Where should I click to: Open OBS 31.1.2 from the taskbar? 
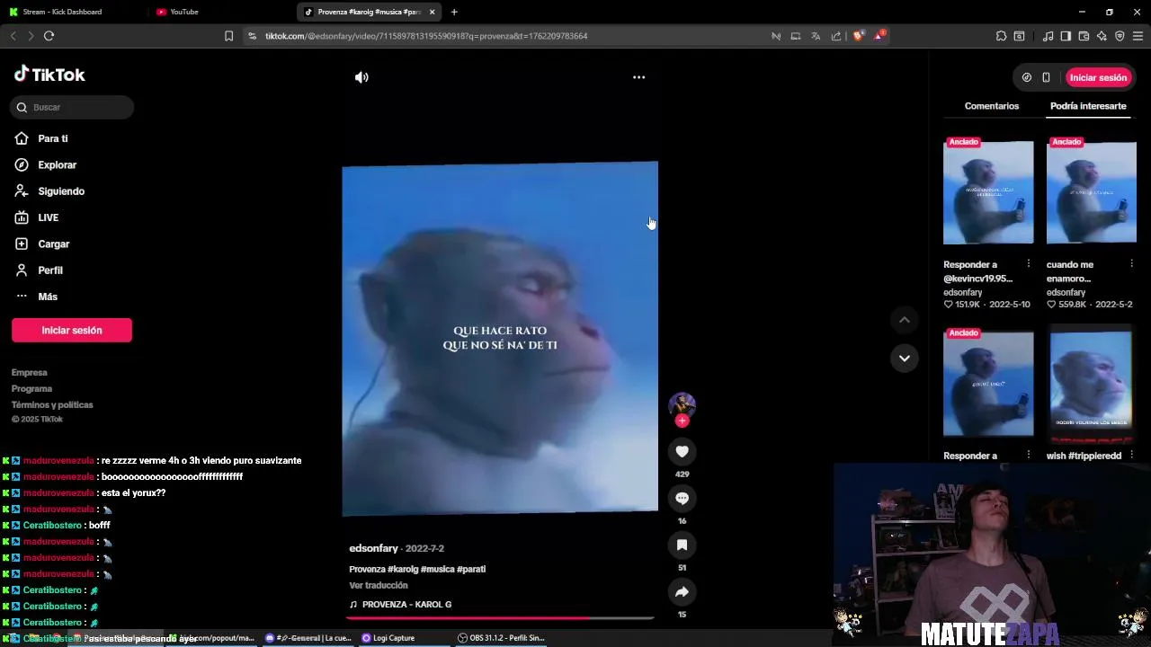501,638
